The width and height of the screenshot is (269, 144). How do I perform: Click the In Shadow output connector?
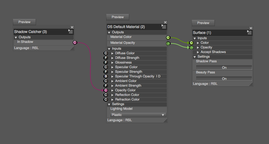click(x=75, y=42)
